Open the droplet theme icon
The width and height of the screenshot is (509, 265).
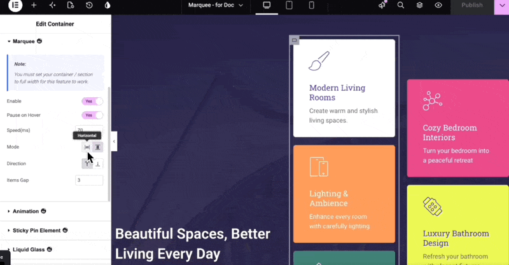coord(108,5)
